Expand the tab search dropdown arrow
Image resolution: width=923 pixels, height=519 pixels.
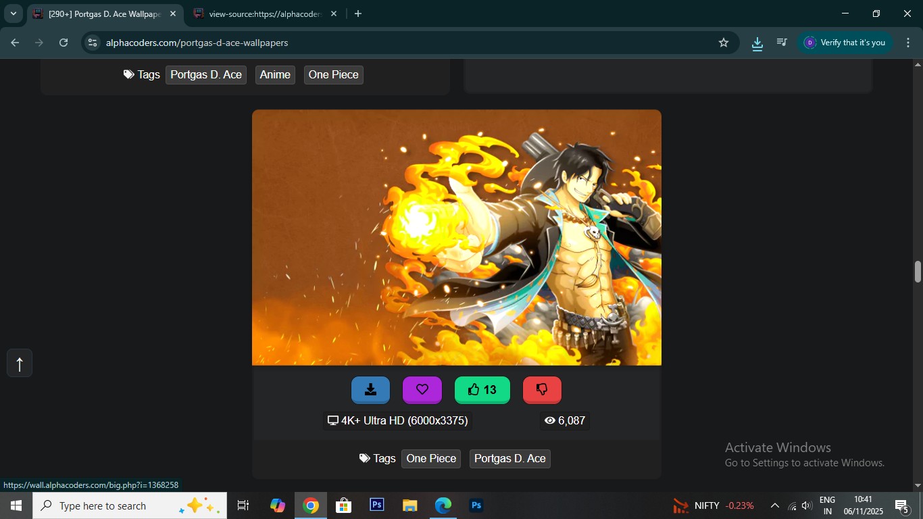[13, 14]
